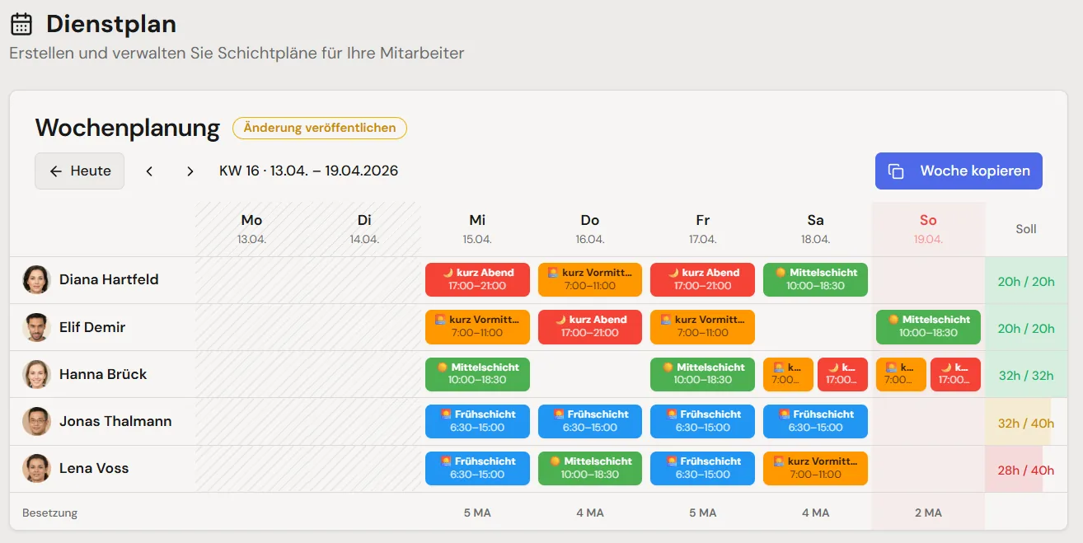Click the Soll column header
The image size is (1083, 543).
click(x=1026, y=229)
